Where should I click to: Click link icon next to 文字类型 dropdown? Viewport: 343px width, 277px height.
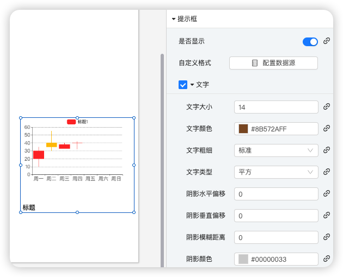327,172
